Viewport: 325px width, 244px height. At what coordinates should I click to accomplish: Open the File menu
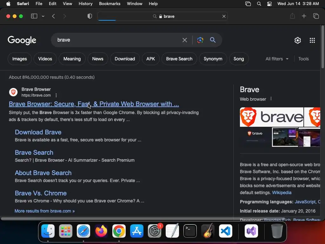(39, 4)
